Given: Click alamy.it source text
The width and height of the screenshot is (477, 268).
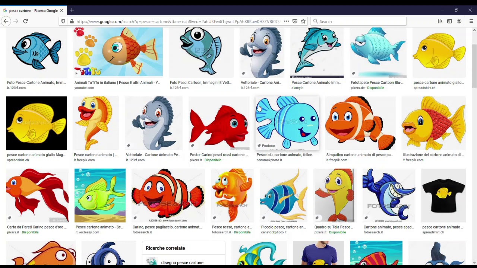Looking at the screenshot, I should point(297,88).
